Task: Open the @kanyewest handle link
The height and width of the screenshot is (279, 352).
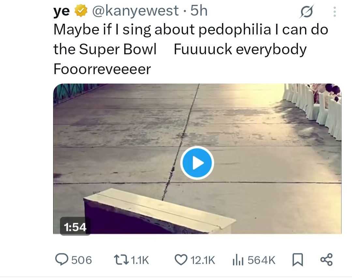Action: click(135, 11)
